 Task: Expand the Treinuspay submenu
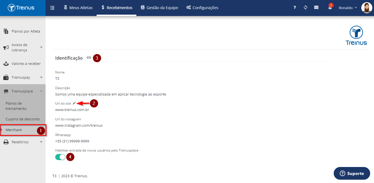tap(41, 77)
